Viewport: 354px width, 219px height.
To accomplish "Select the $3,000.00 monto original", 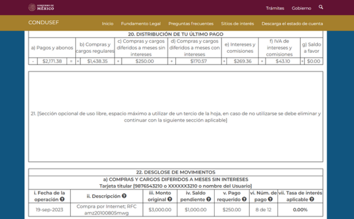I will click(160, 209).
